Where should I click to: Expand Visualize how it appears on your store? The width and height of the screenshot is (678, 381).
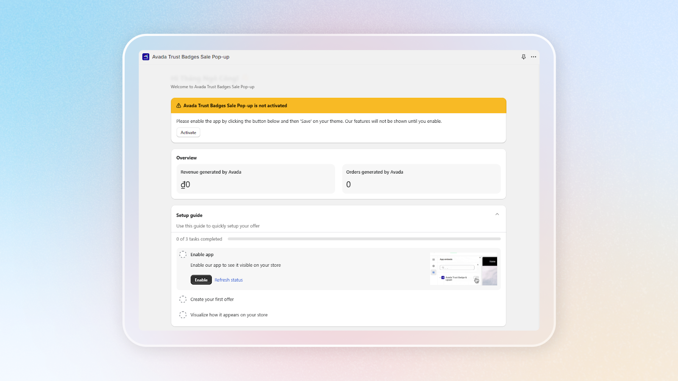click(229, 315)
